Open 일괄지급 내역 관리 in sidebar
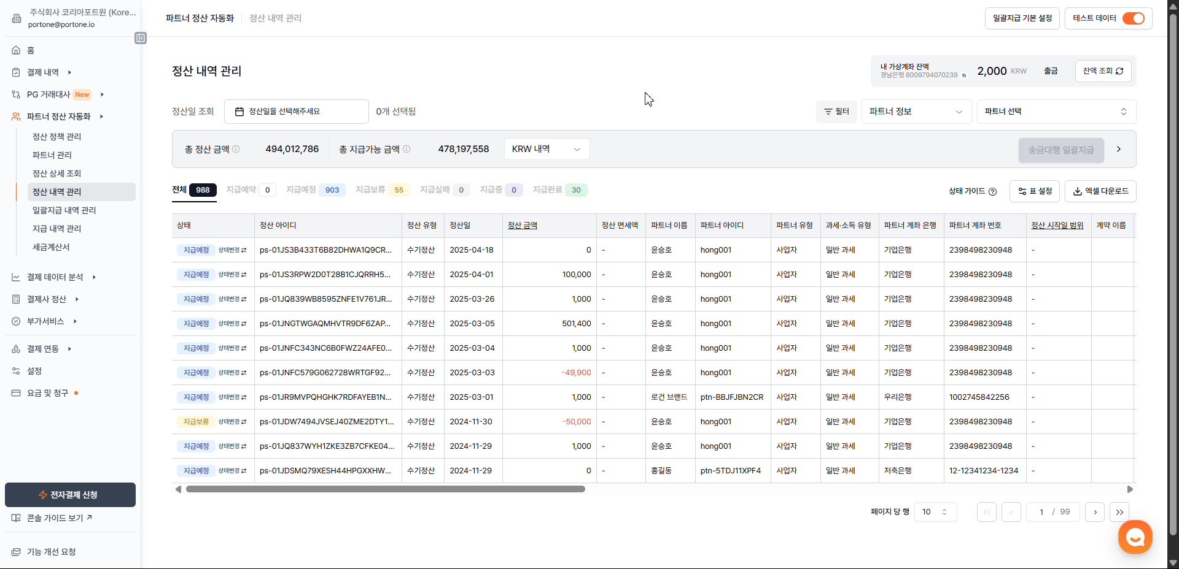 pyautogui.click(x=64, y=210)
